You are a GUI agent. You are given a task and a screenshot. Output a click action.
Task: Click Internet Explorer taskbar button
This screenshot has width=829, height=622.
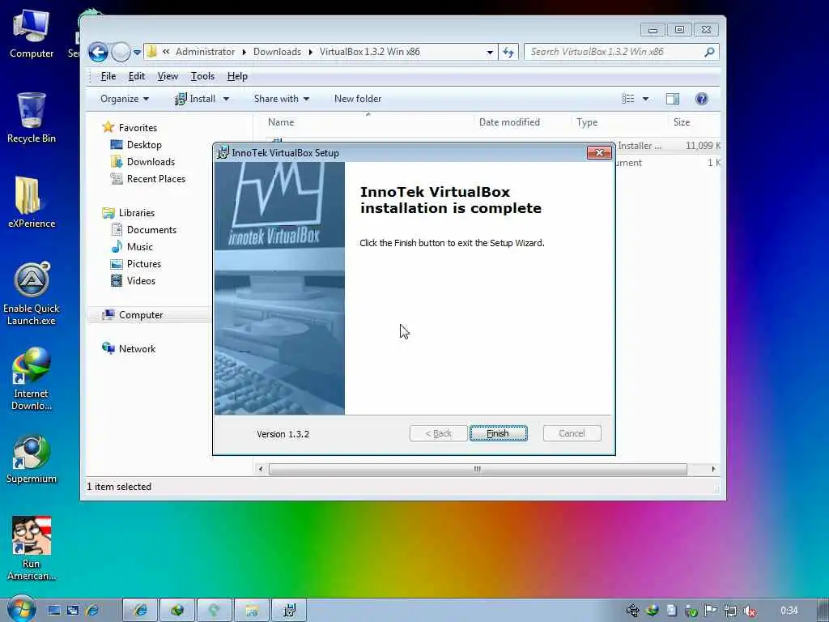pyautogui.click(x=141, y=611)
